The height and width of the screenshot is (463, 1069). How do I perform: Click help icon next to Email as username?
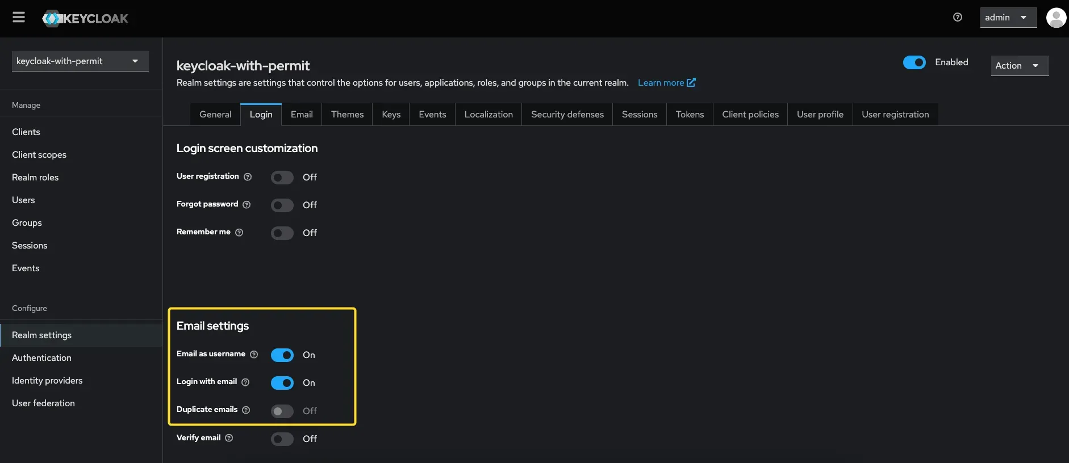(x=254, y=355)
